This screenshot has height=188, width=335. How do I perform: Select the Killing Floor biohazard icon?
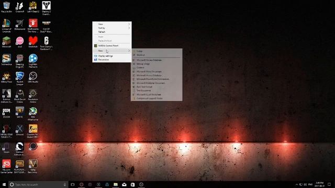click(x=6, y=77)
